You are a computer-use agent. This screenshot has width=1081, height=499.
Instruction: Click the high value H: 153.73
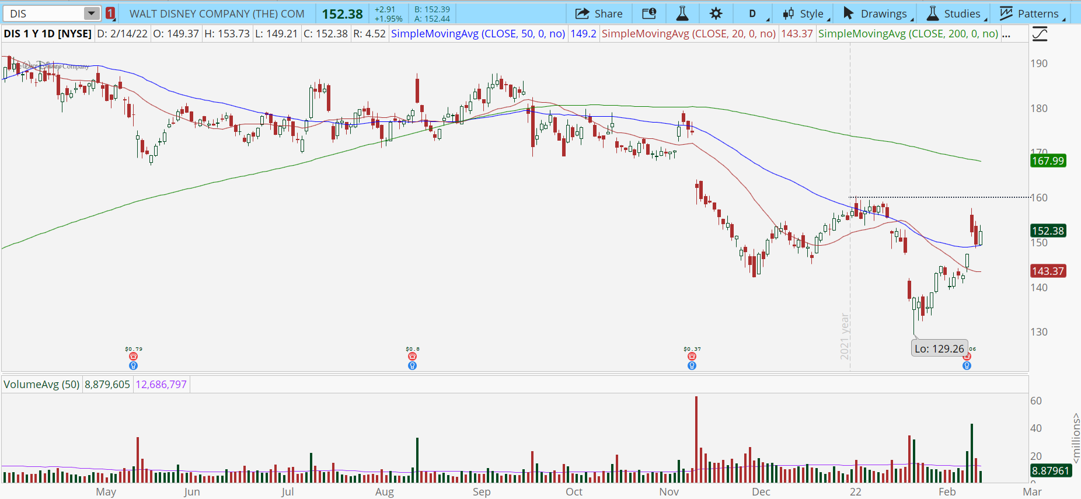pyautogui.click(x=227, y=34)
